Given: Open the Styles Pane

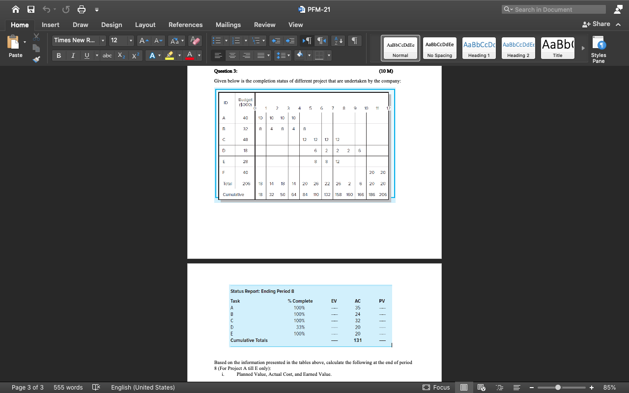Looking at the screenshot, I should [599, 48].
